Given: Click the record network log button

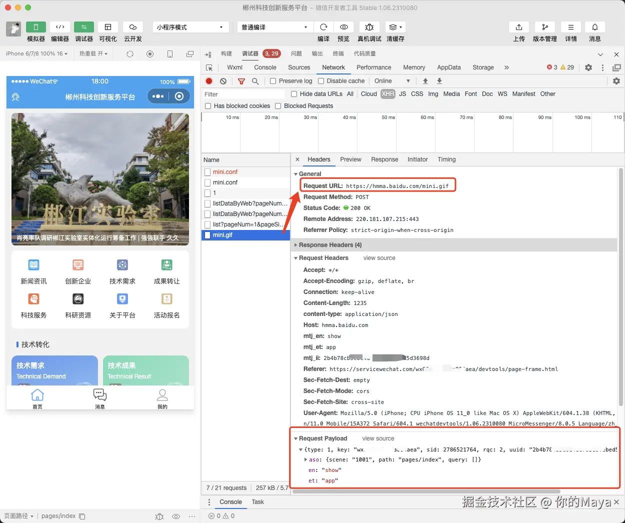Looking at the screenshot, I should coord(209,81).
